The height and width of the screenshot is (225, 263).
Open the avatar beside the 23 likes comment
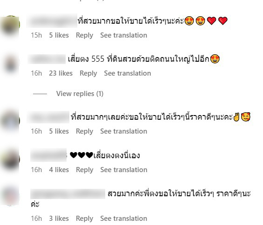(x=10, y=64)
